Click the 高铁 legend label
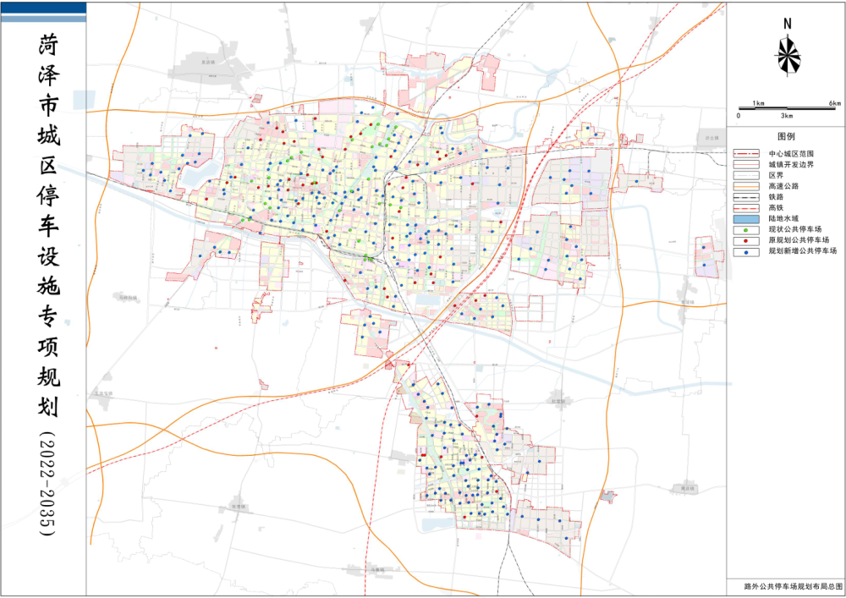The image size is (846, 598). coord(776,207)
